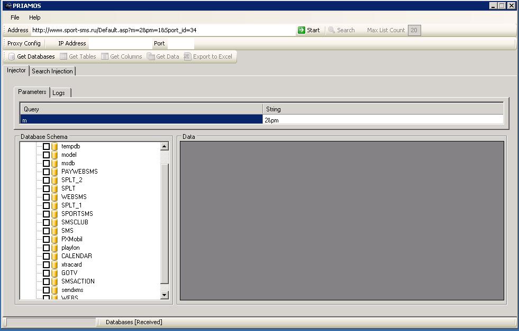Screen dimensions: 519x331
Task: Select the CALENDAR database name
Action: click(77, 256)
